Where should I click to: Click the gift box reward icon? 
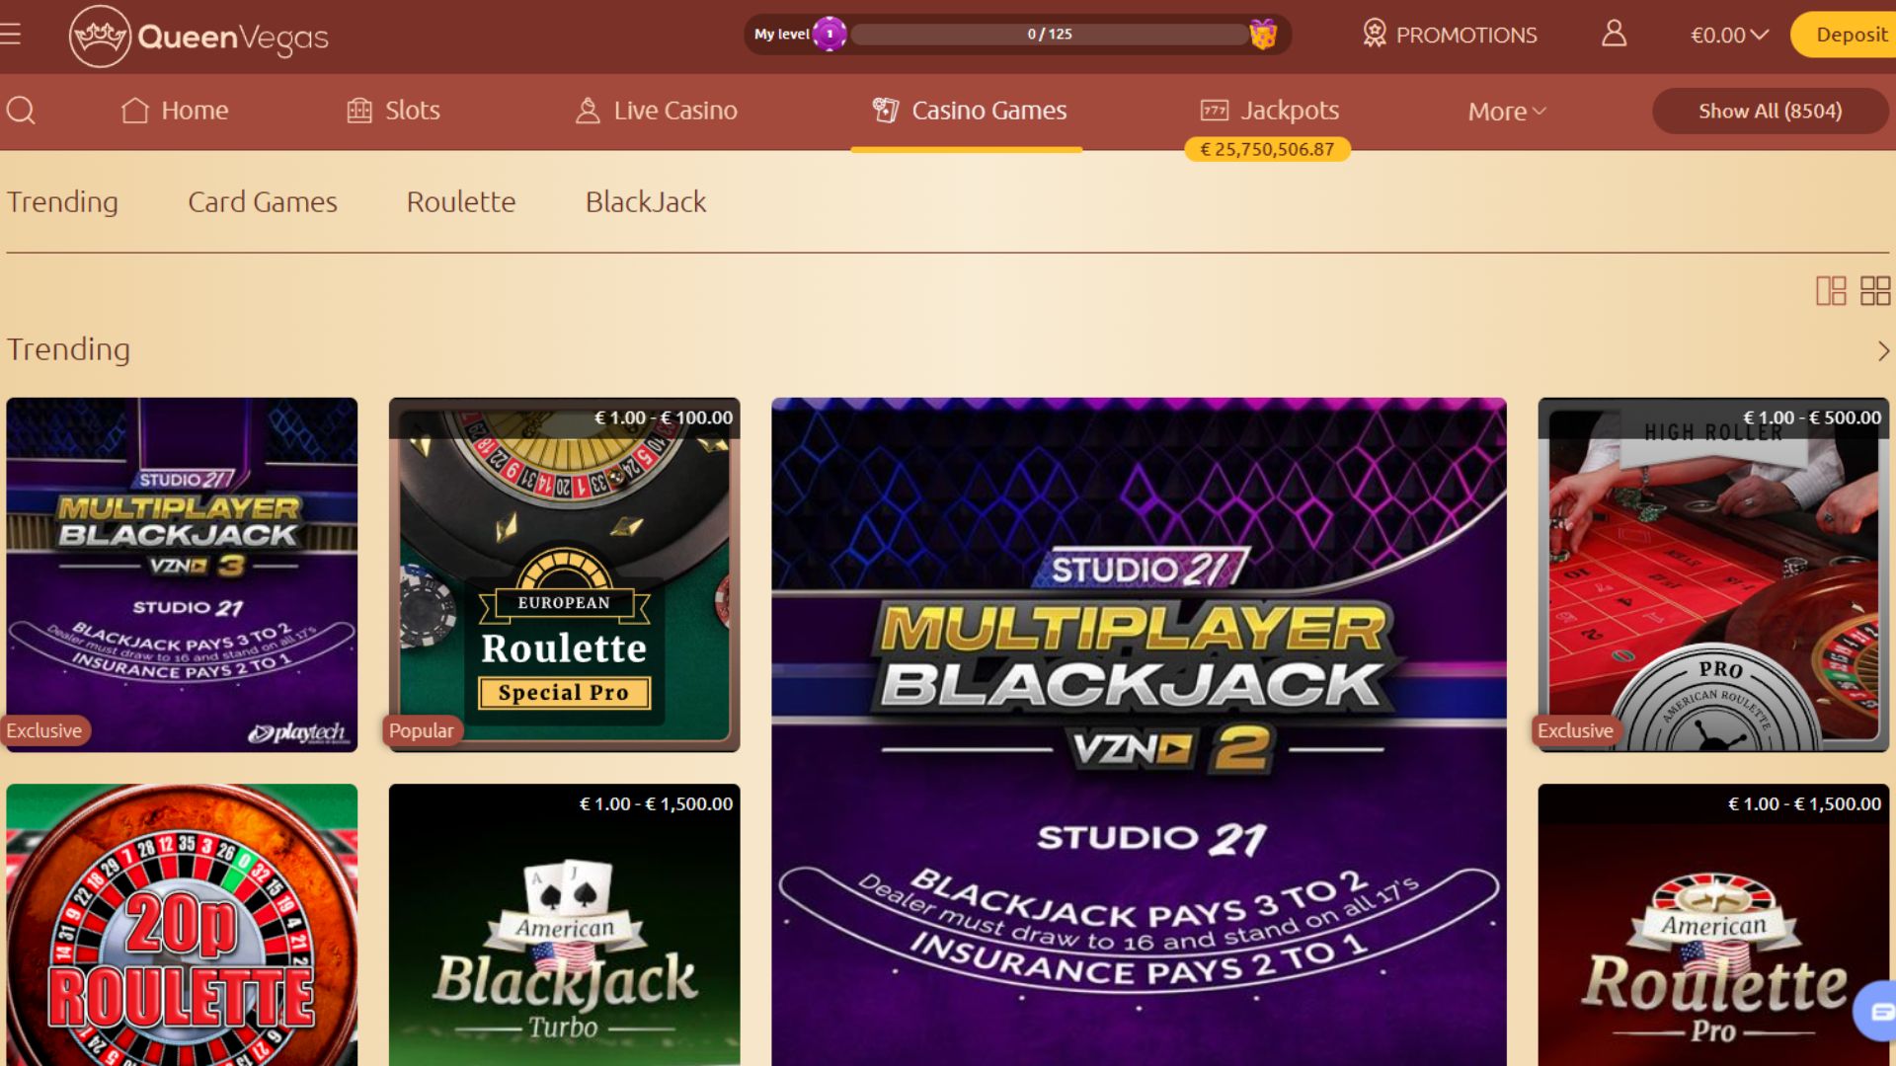(1262, 34)
